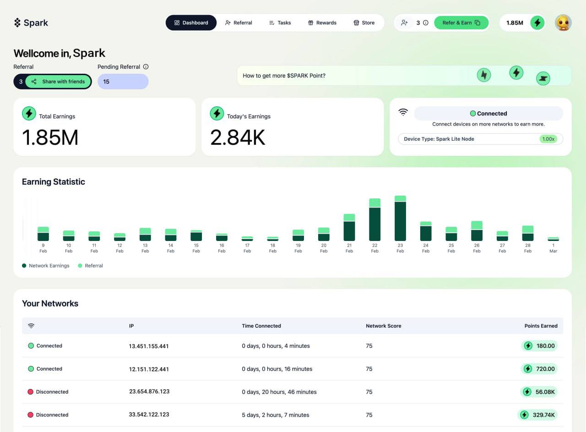This screenshot has width=586, height=432.
Task: Click the 2.84K today's earnings value
Action: (x=238, y=137)
